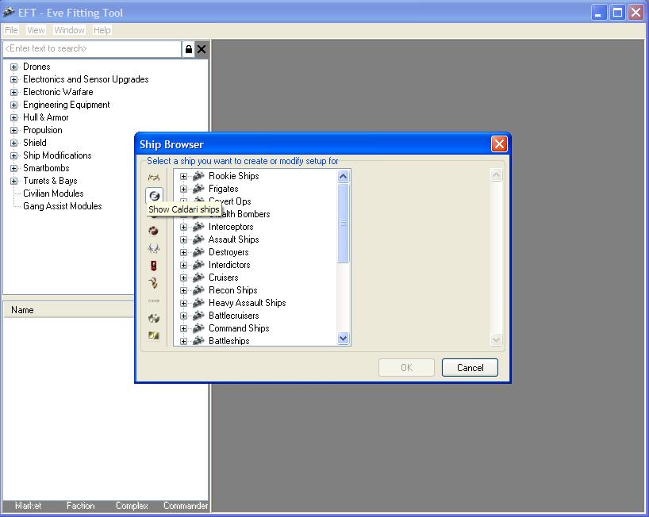This screenshot has height=517, width=649.
Task: Expand the Smartbombs category
Action: [13, 168]
